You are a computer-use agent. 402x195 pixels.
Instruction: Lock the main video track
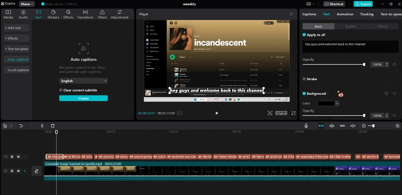pos(12,171)
